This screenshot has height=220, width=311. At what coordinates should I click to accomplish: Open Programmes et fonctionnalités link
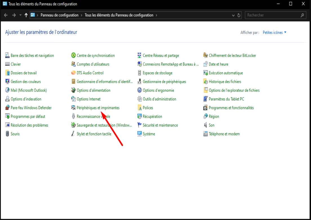(x=231, y=108)
